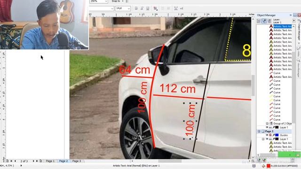Viewport: 301px width, 169px height.
Task: Collapse docker using double-chevron in Object Manager
Action: pyautogui.click(x=291, y=15)
